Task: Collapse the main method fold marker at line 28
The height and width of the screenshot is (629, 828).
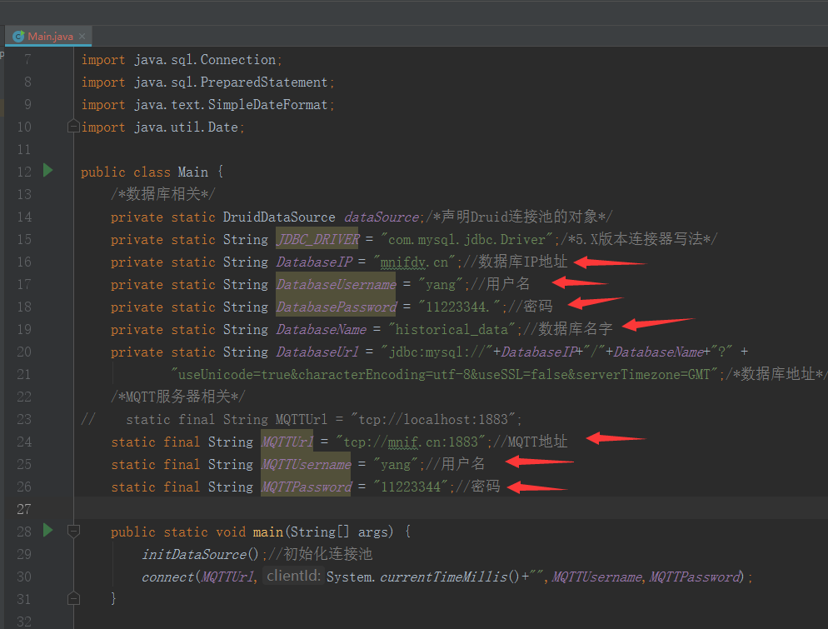Action: tap(73, 532)
